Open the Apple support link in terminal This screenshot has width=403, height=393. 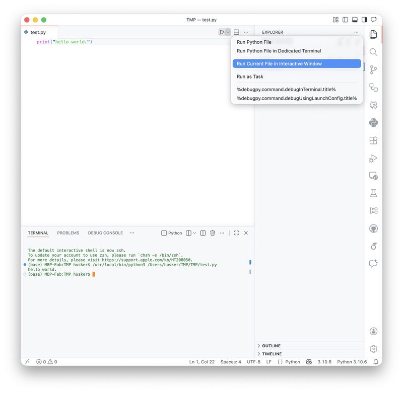coord(147,260)
